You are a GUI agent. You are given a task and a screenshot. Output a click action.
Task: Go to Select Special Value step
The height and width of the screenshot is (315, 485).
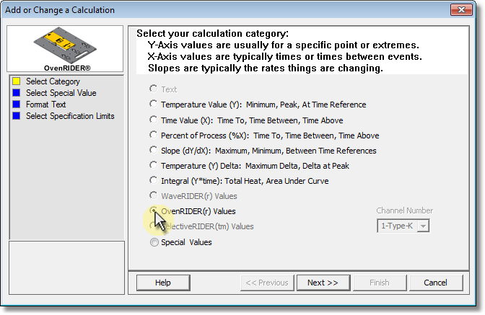pos(61,93)
